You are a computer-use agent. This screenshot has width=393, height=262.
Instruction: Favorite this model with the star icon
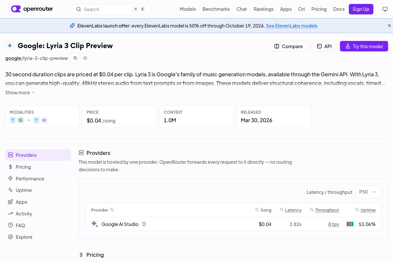pyautogui.click(x=85, y=58)
